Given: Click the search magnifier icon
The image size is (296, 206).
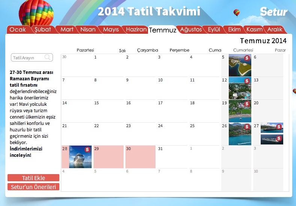Looking at the screenshot, I should tap(48, 57).
